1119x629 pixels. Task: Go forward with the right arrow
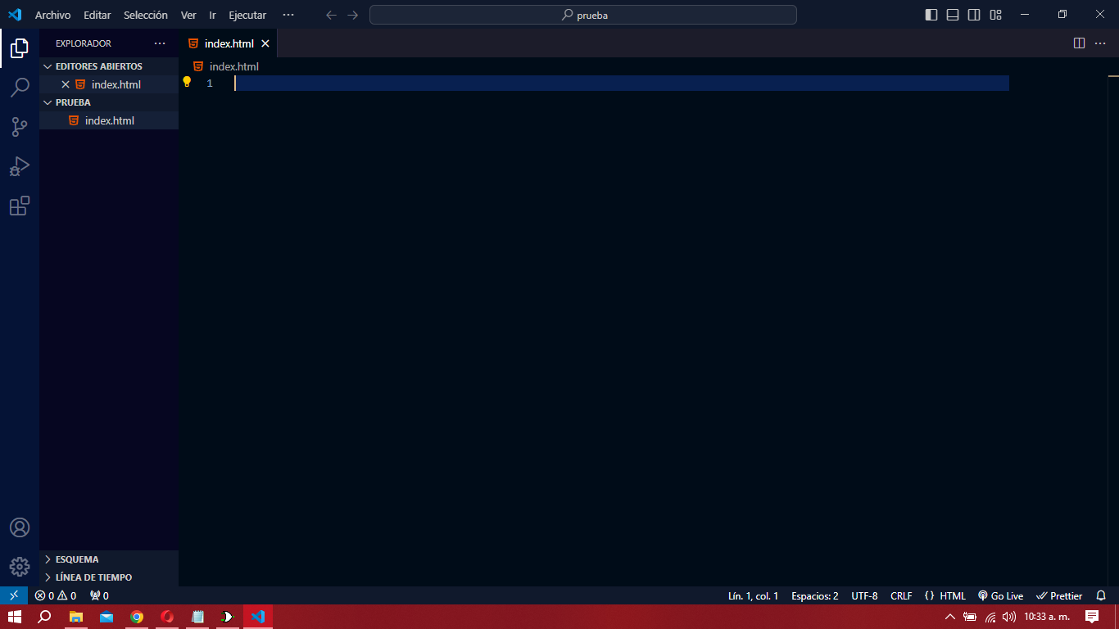(352, 15)
